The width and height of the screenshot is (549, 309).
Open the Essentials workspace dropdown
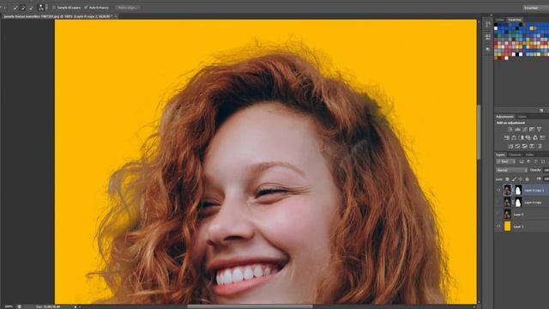click(x=535, y=8)
